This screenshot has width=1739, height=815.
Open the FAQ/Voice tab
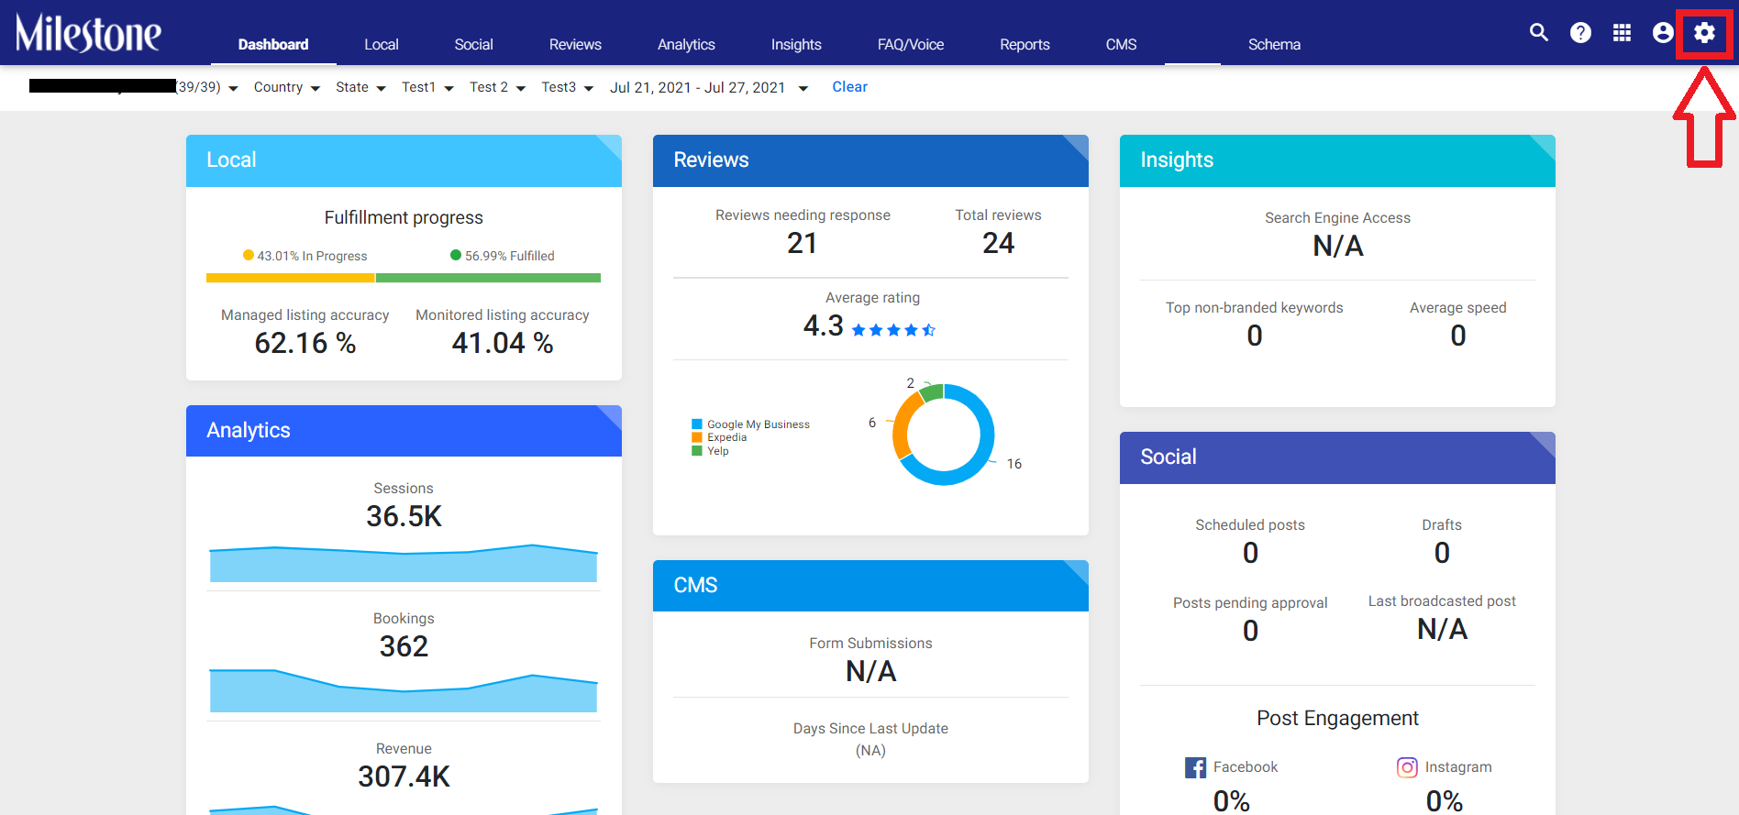click(x=911, y=44)
